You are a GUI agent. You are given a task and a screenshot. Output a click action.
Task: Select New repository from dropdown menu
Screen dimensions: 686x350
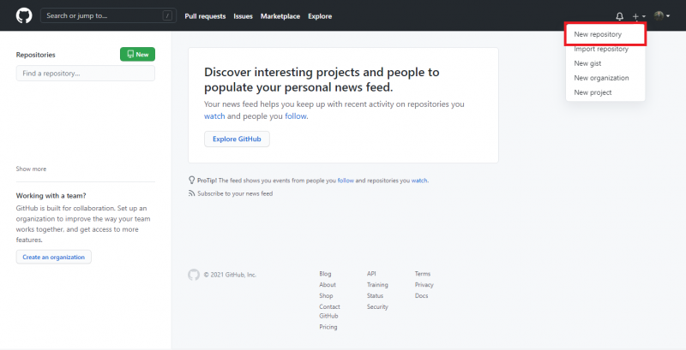tap(598, 34)
